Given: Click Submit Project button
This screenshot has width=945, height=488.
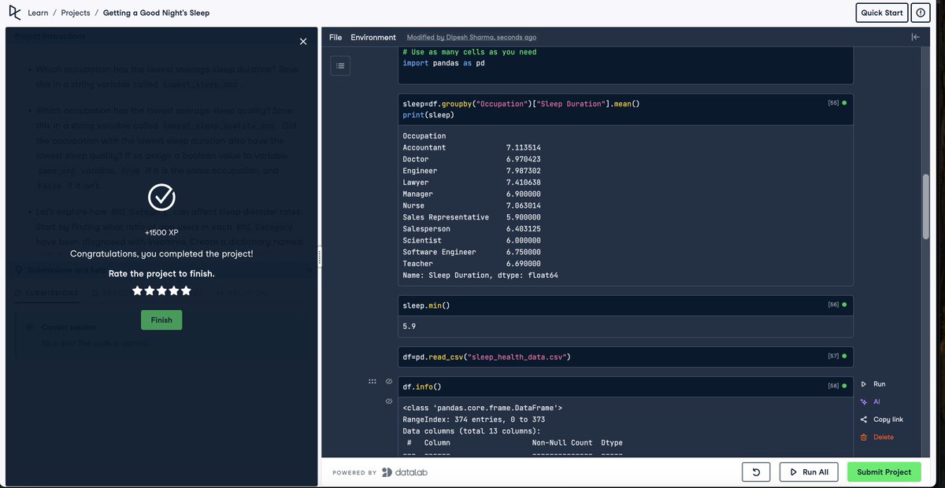Looking at the screenshot, I should (x=884, y=472).
